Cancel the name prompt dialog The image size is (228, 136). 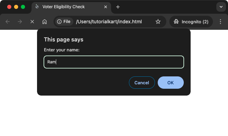142,83
